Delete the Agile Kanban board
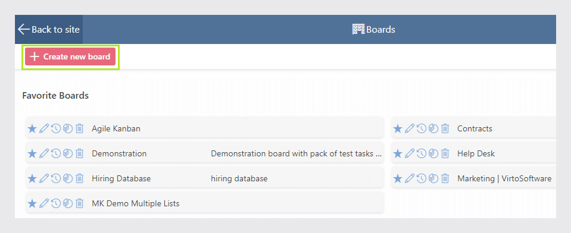 (80, 128)
